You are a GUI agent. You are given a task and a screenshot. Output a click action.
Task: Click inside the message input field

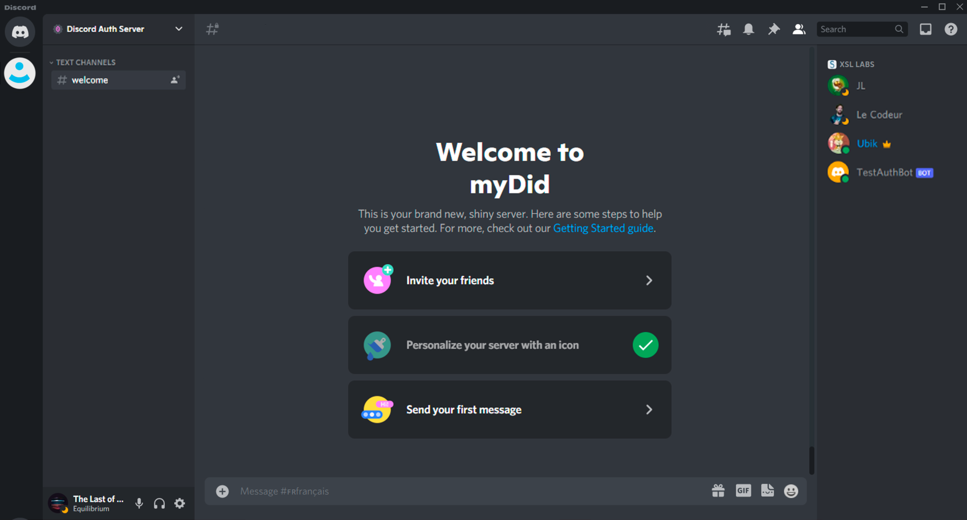pos(425,491)
